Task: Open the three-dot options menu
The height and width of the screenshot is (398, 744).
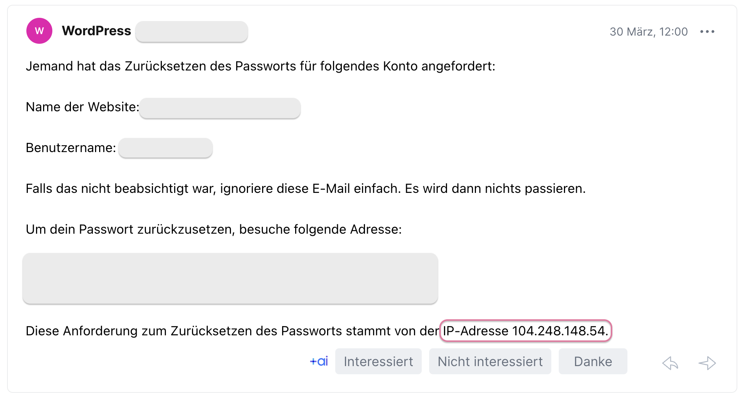Action: pos(707,31)
